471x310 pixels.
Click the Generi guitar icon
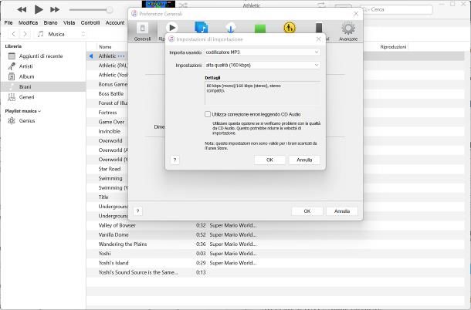coord(12,97)
